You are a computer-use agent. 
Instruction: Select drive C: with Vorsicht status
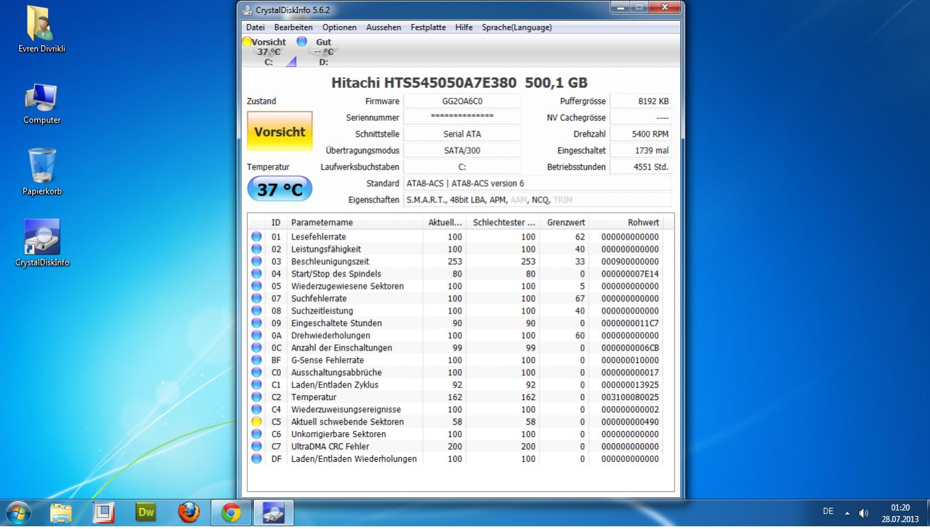(x=268, y=51)
